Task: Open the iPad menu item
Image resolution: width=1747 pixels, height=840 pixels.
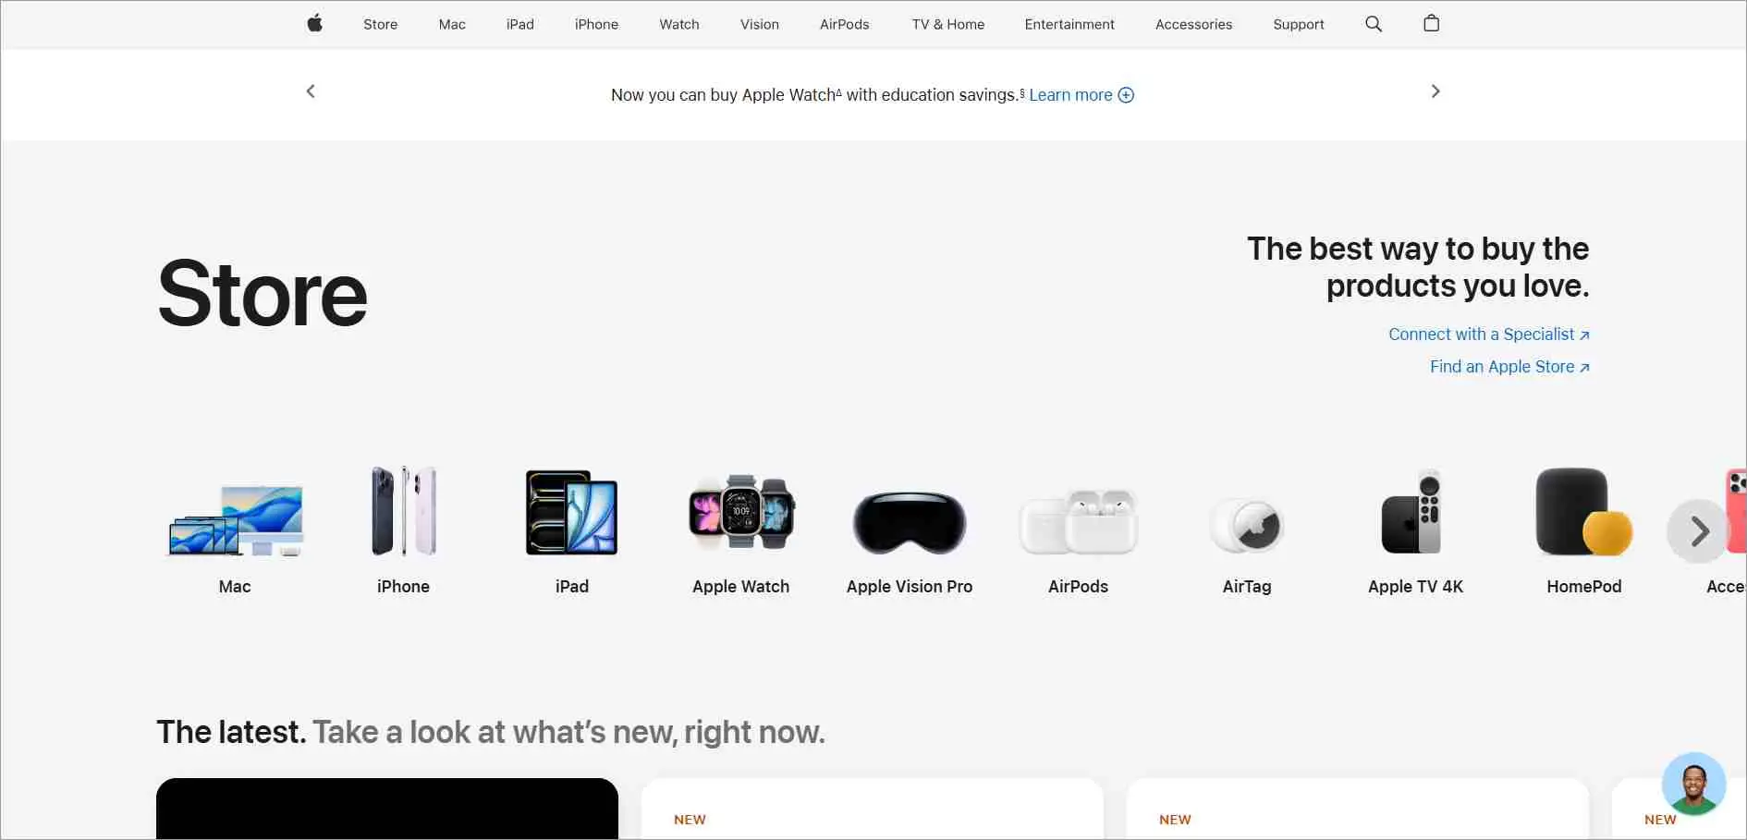Action: click(519, 24)
